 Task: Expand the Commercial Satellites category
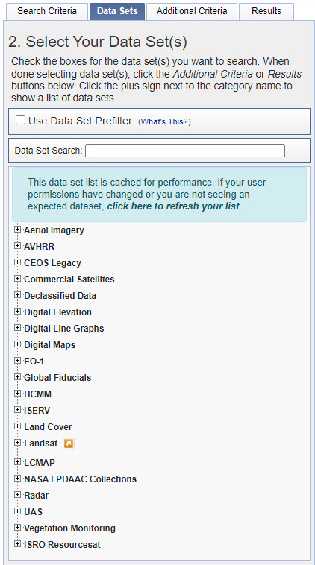17,279
